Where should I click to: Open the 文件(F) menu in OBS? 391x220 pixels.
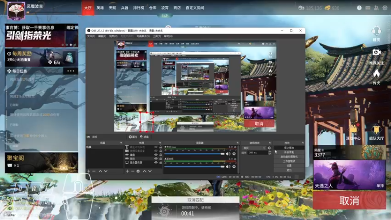(91, 36)
